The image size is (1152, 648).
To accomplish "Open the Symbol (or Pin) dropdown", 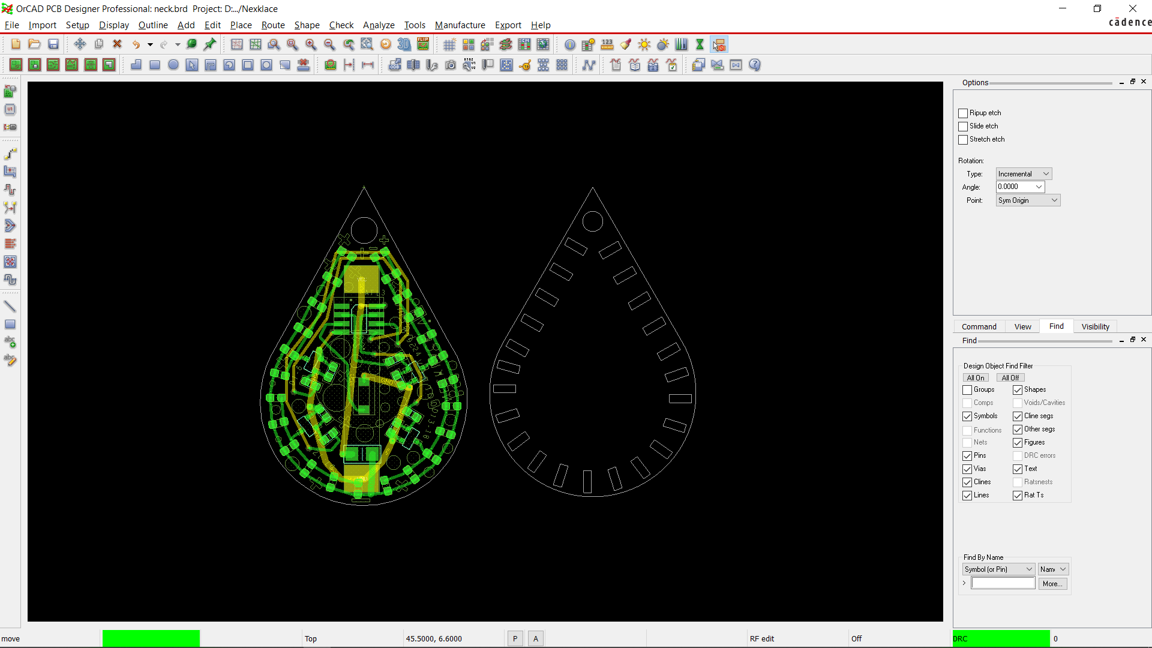I will tap(999, 569).
